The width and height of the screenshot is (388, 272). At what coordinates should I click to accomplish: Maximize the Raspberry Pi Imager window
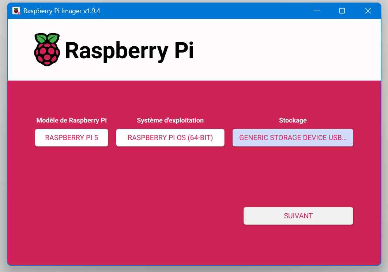(342, 11)
